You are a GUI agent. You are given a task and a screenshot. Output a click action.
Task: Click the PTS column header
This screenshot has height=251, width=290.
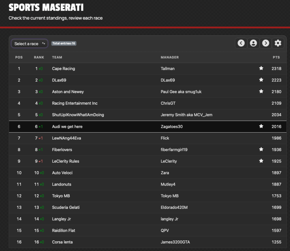(x=276, y=57)
